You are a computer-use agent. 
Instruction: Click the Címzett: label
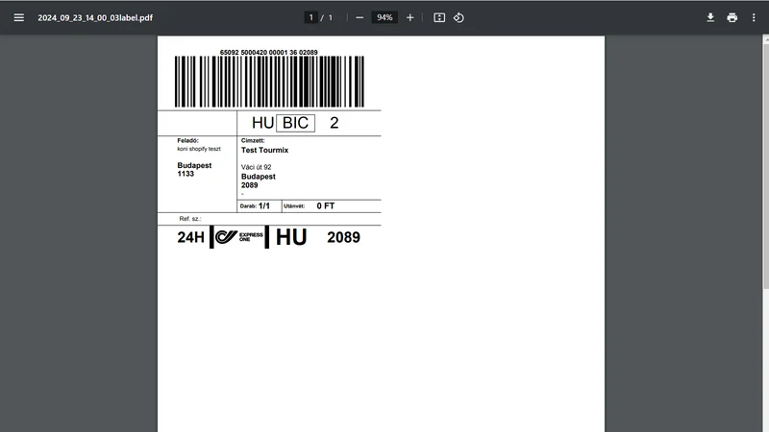[x=253, y=140]
